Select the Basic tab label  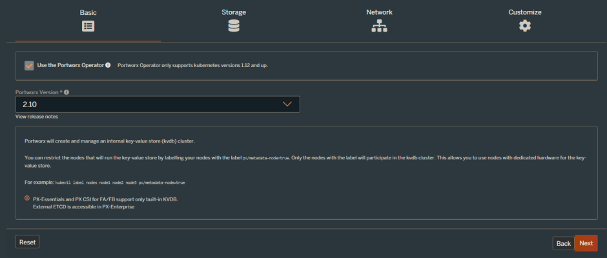point(88,12)
